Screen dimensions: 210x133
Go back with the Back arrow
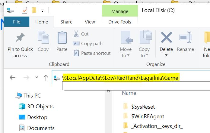[x=13, y=78]
